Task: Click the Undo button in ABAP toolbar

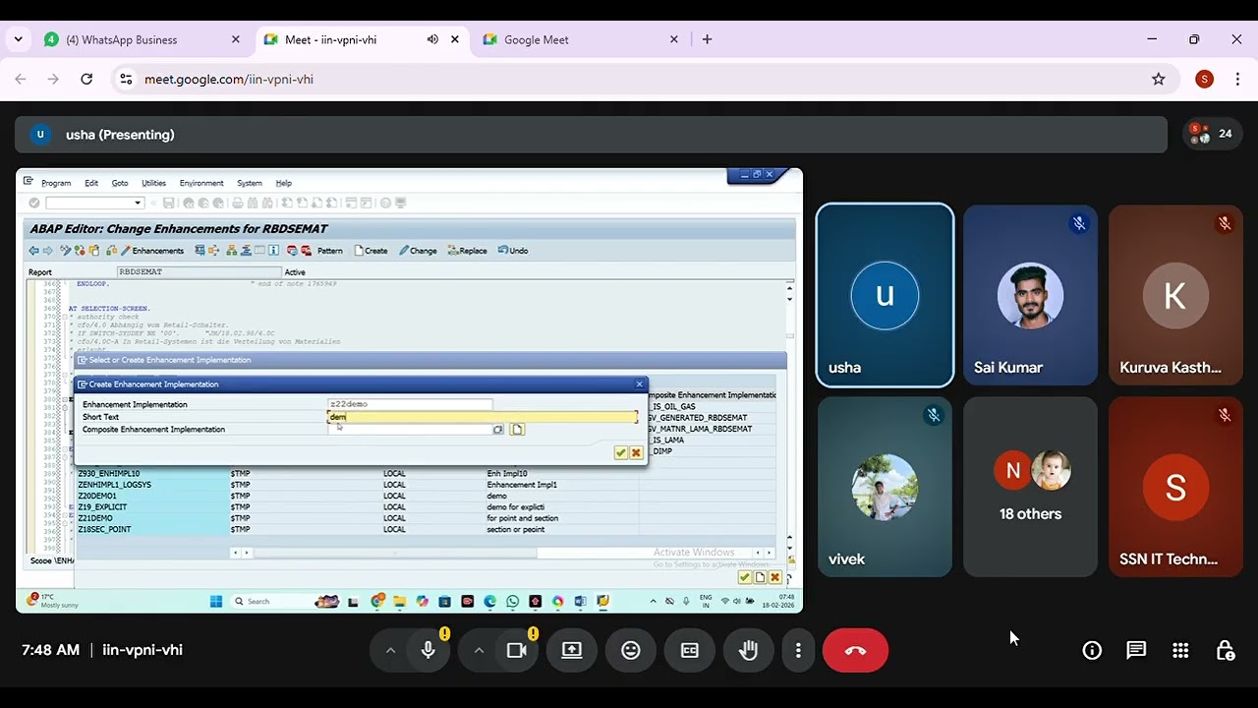Action: pos(513,251)
